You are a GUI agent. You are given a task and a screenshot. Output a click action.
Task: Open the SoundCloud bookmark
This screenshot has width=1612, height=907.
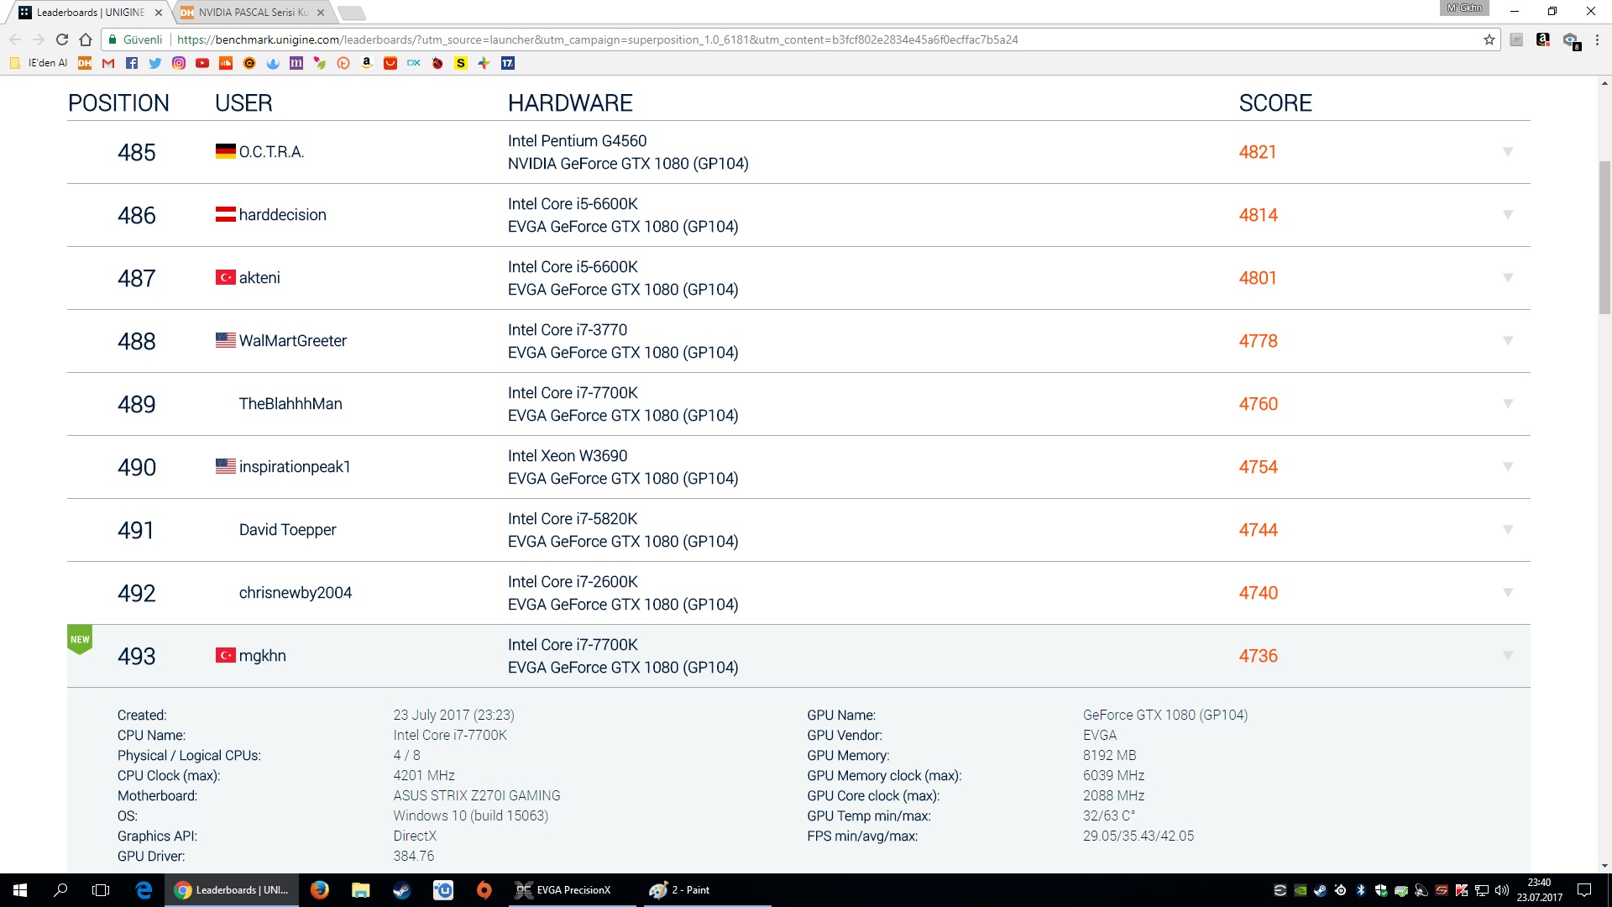coord(226,63)
